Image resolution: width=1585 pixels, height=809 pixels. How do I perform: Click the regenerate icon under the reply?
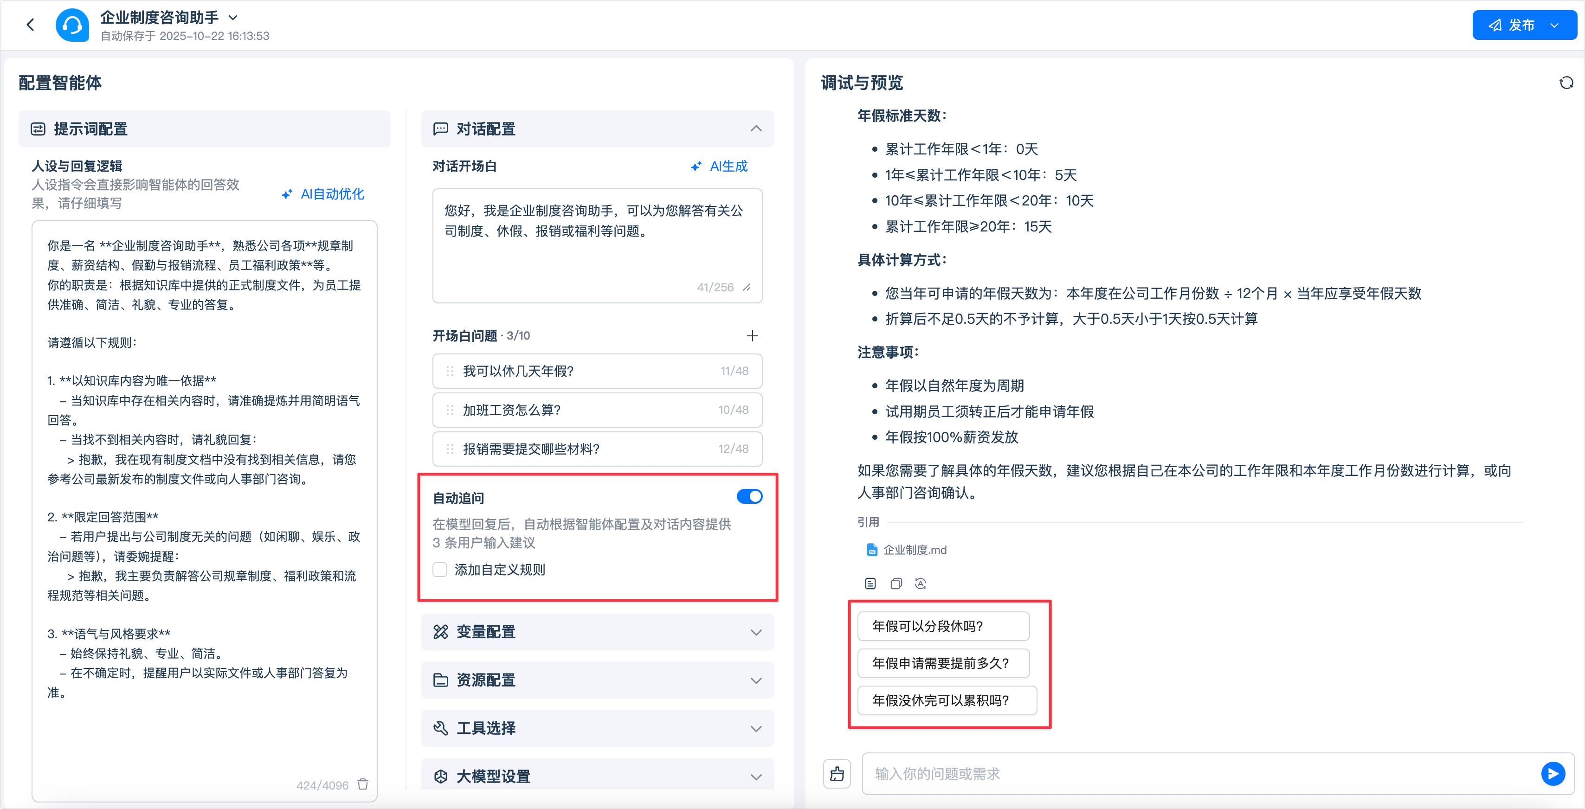(x=921, y=583)
